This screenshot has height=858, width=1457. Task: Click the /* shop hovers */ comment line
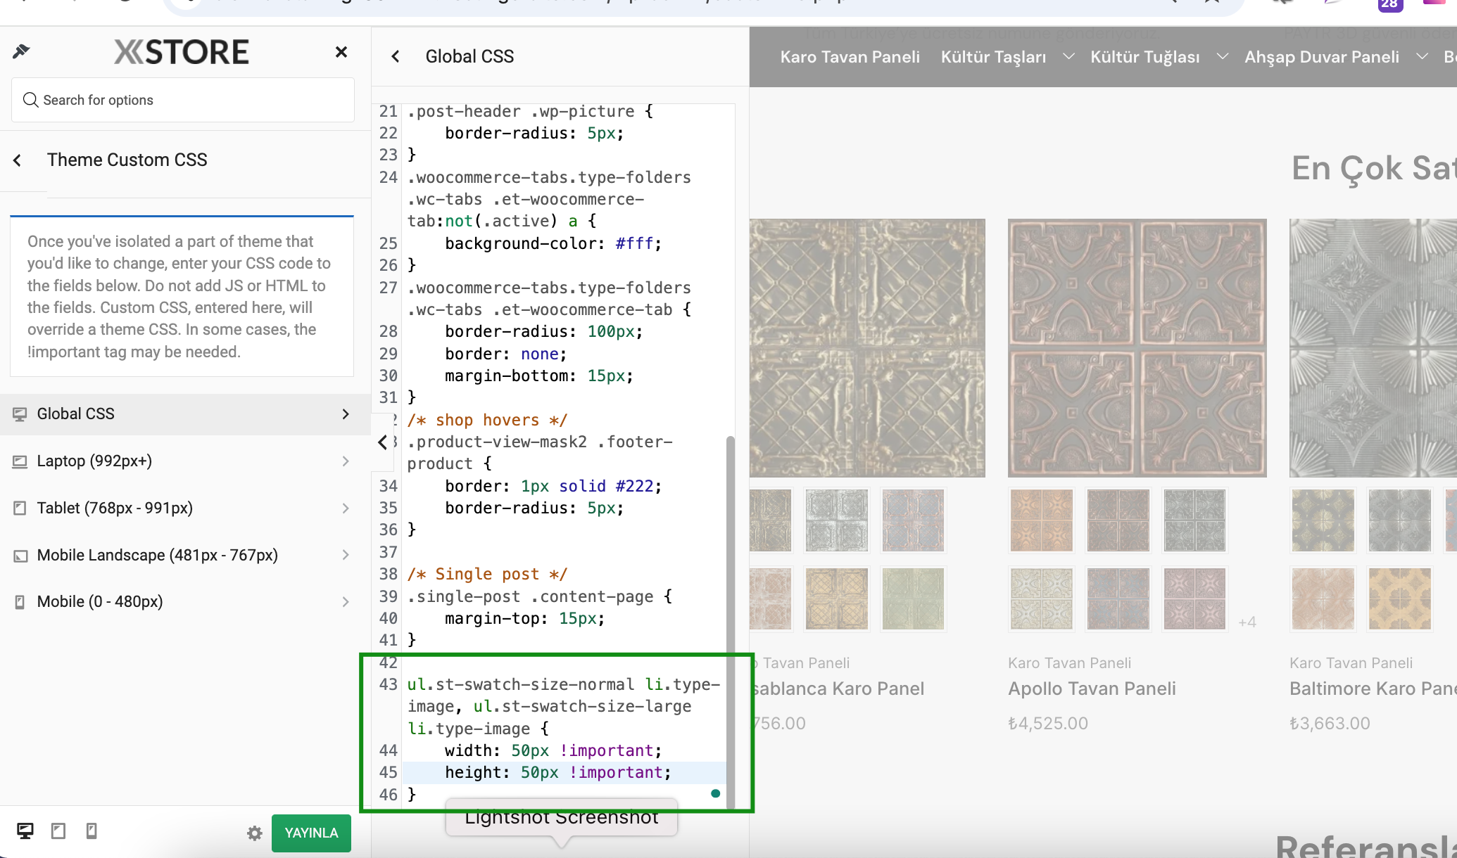tap(487, 421)
